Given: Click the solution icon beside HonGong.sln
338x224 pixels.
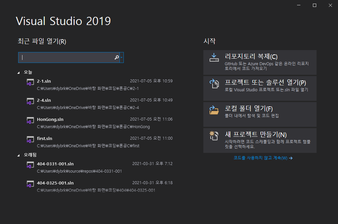Looking at the screenshot, I should coord(30,121).
